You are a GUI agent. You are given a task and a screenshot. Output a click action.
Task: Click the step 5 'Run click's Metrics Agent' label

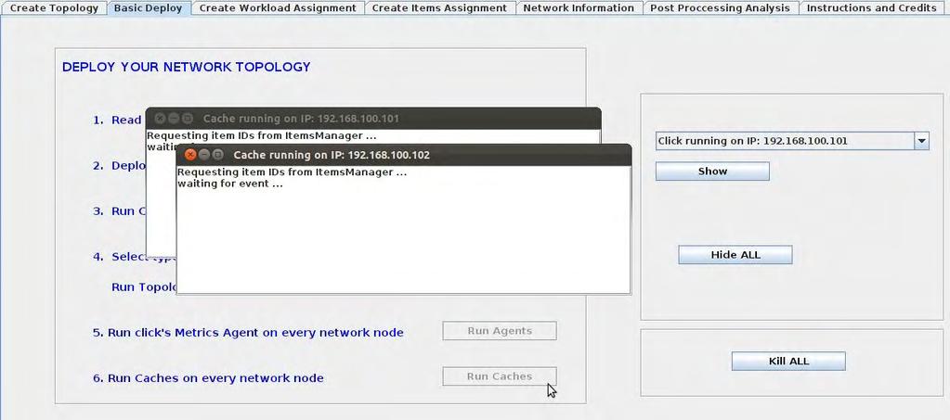point(248,332)
